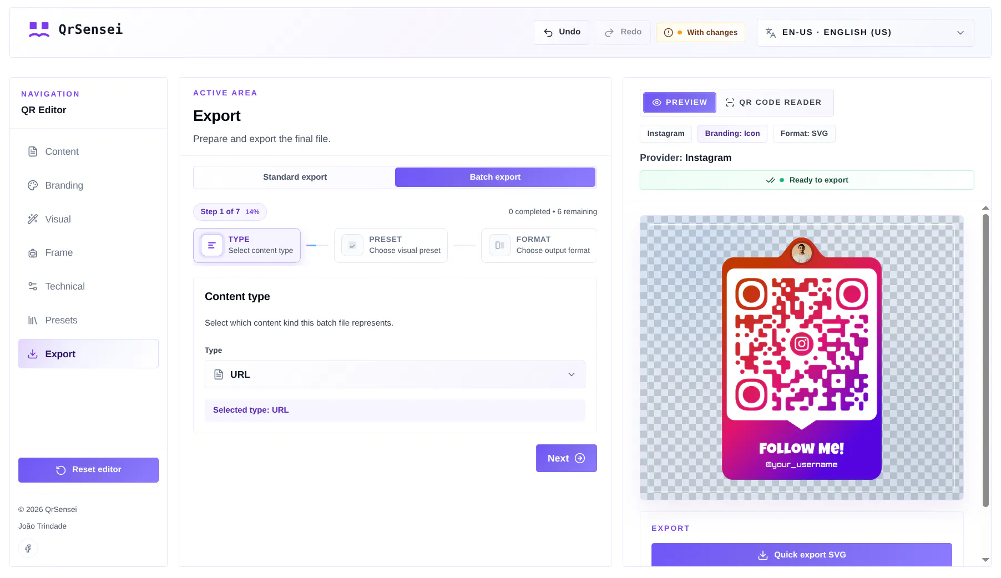Image resolution: width=1001 pixels, height=578 pixels.
Task: Click the Presets library icon
Action: coord(33,320)
